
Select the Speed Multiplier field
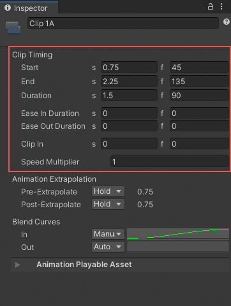[170, 162]
